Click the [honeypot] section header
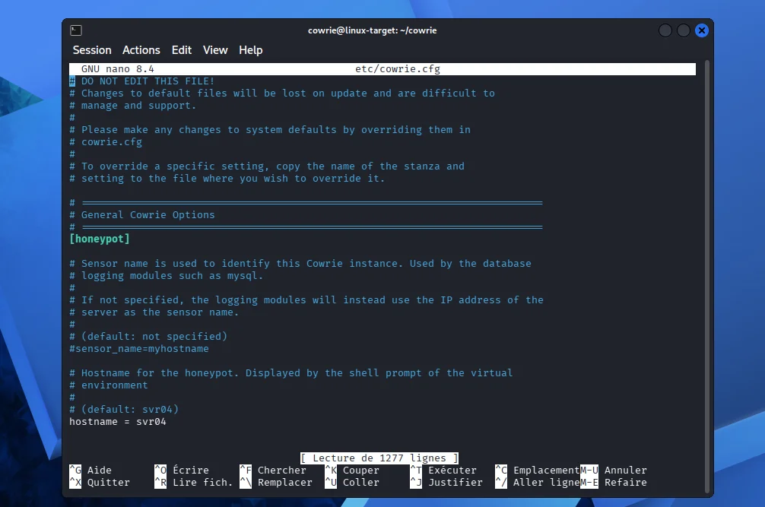 tap(100, 239)
